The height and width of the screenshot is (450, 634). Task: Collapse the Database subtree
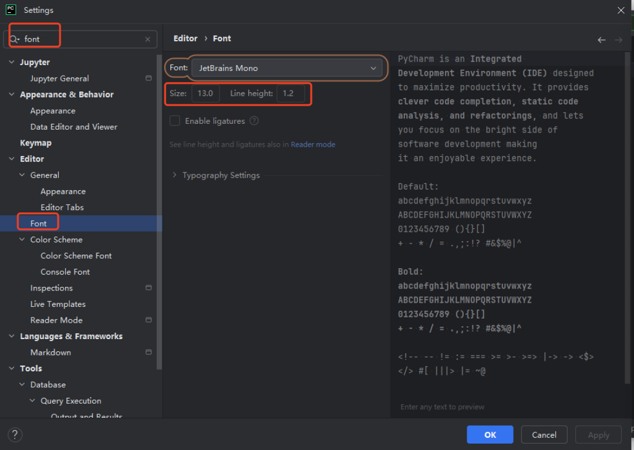pyautogui.click(x=22, y=384)
